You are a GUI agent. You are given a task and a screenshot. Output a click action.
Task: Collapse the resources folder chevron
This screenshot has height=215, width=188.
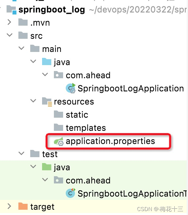pos(33,101)
